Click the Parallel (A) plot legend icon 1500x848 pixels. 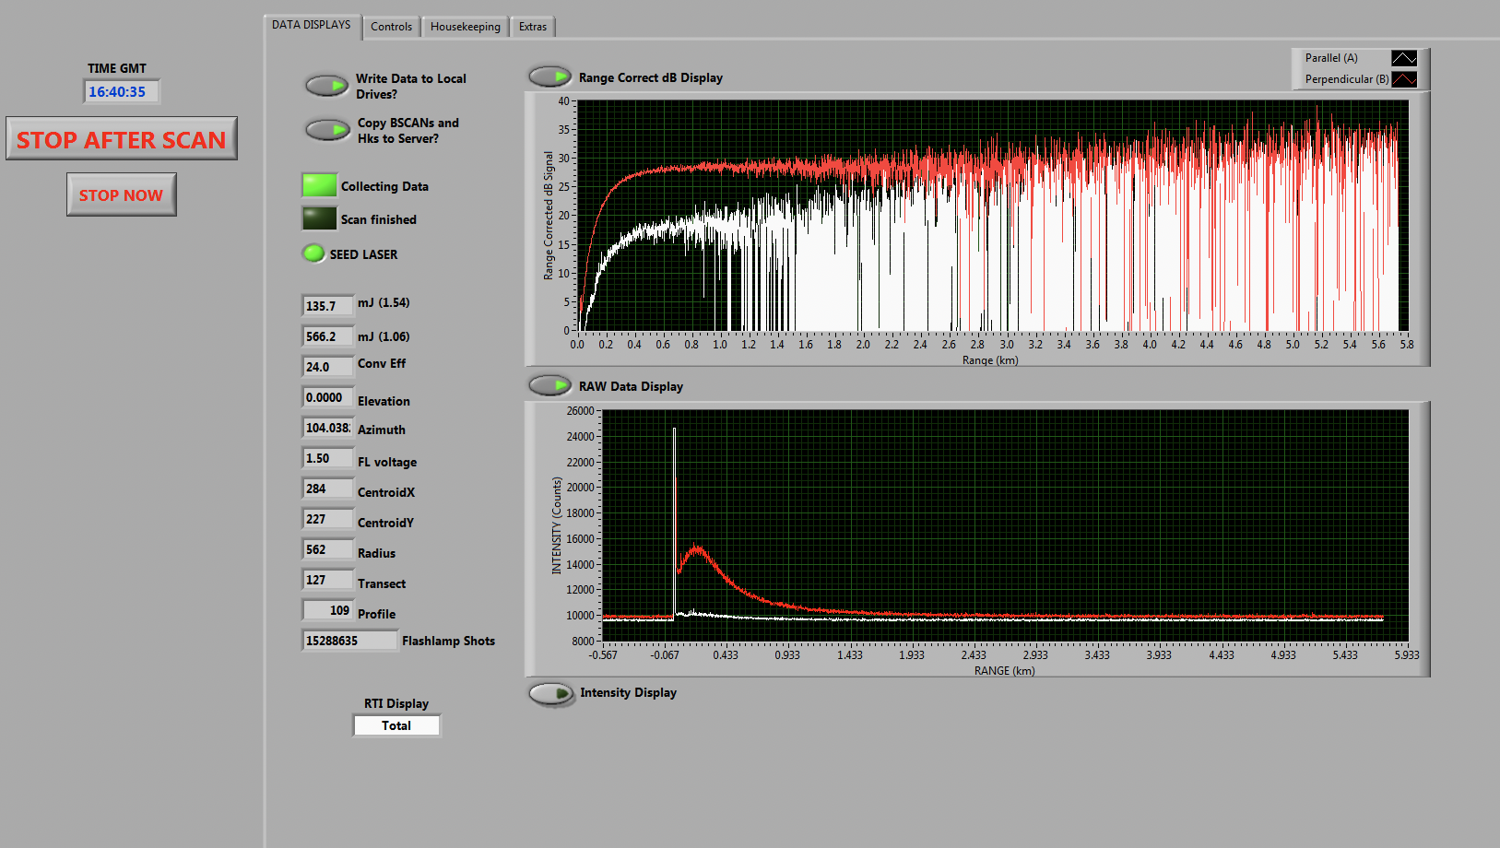1403,58
